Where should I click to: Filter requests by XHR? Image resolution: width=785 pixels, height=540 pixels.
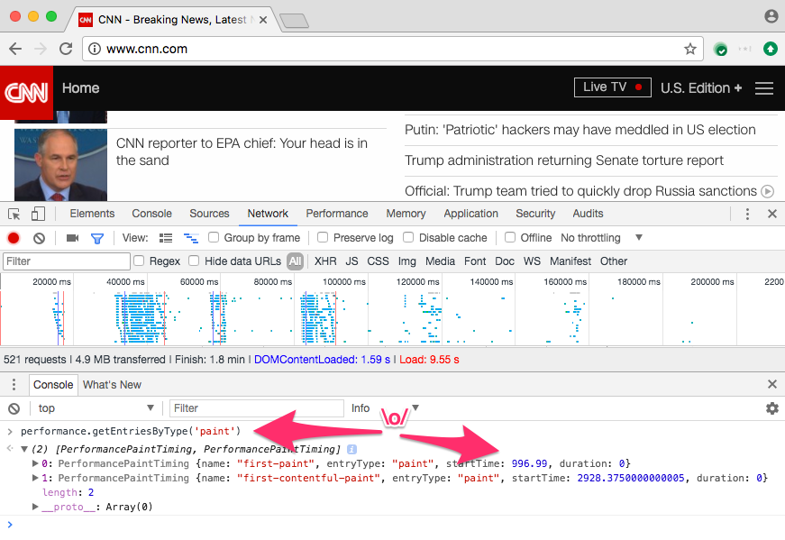click(x=325, y=261)
